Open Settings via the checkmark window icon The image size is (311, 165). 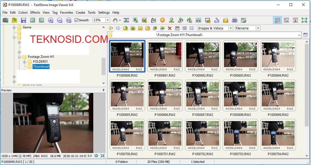point(243,20)
